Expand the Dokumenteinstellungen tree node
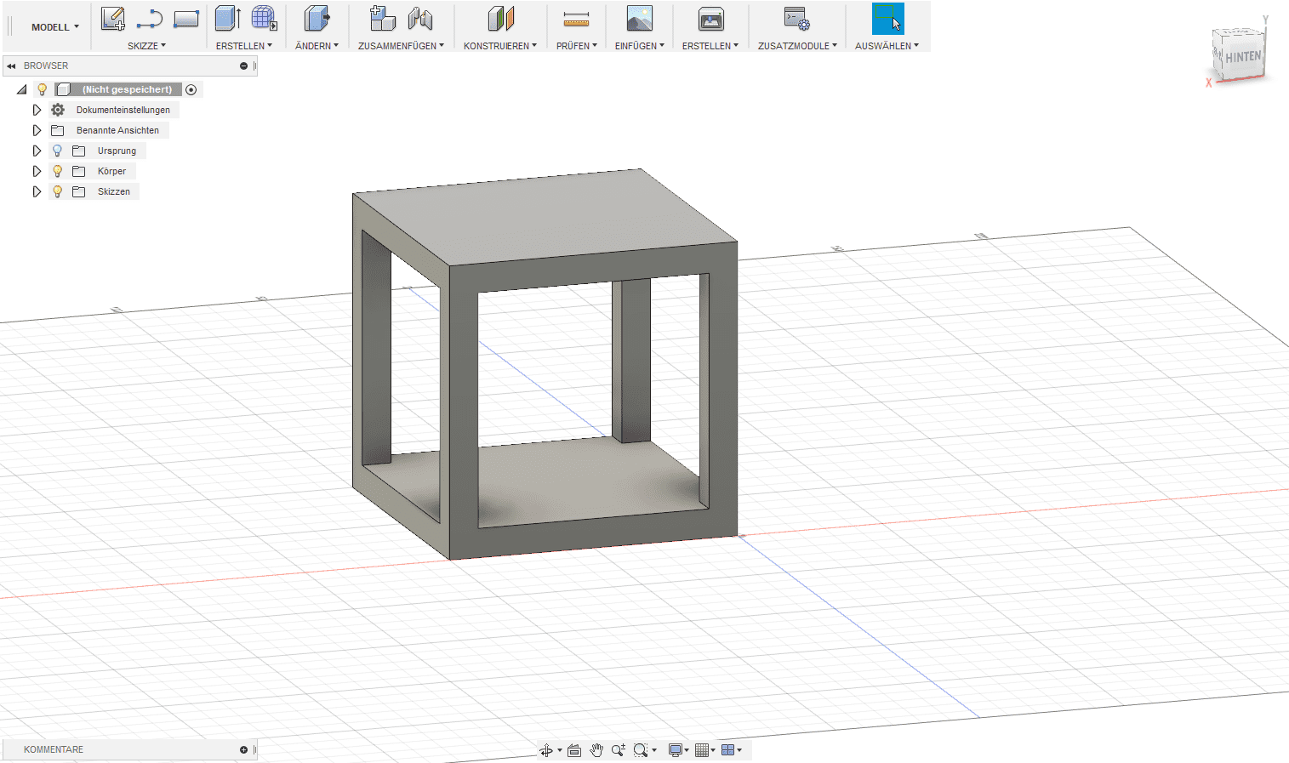This screenshot has width=1289, height=763. point(37,110)
